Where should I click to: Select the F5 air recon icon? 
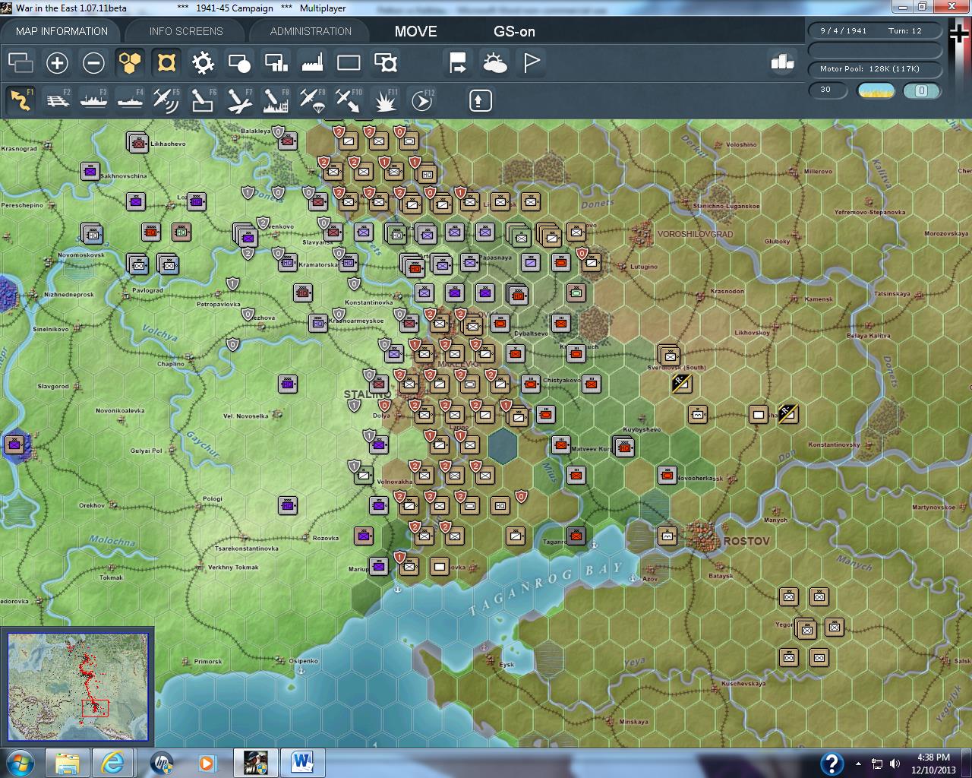coord(166,100)
